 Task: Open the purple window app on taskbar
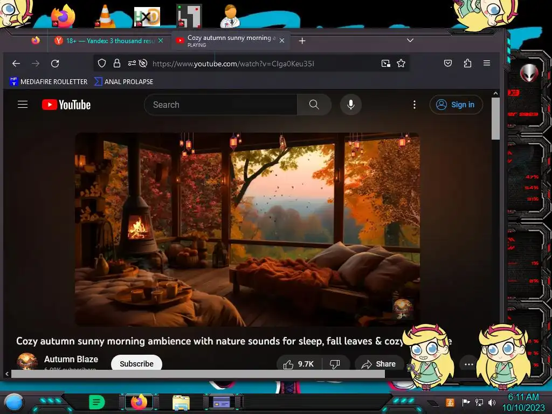[222, 402]
